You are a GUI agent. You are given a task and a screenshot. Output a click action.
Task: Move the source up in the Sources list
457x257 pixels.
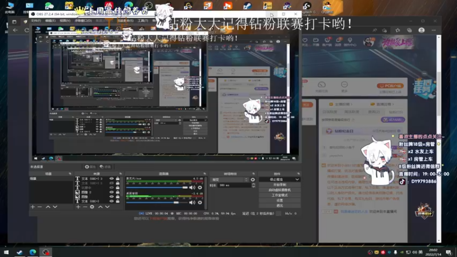tap(101, 207)
